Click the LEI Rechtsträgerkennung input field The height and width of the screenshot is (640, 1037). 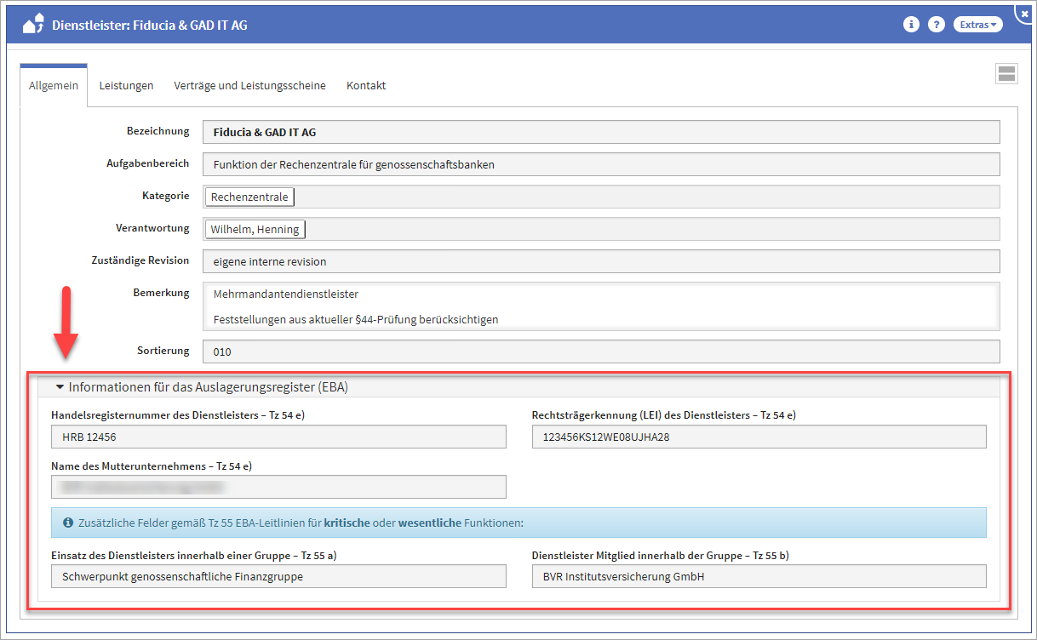point(759,437)
